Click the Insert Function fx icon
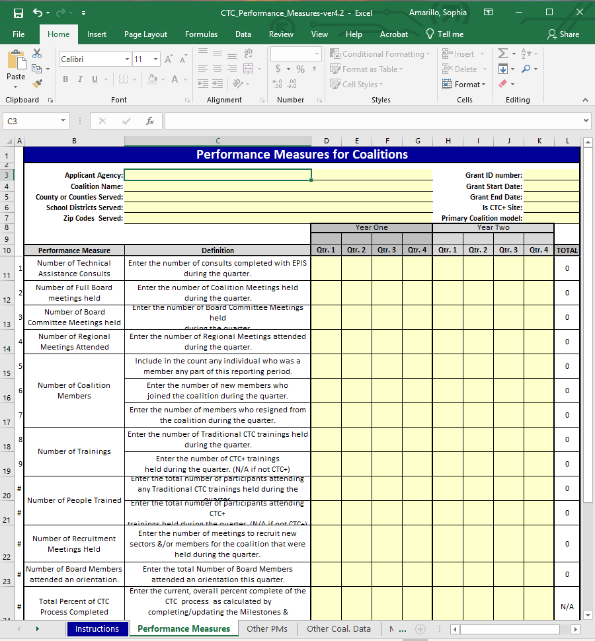The height and width of the screenshot is (641, 595). point(150,121)
